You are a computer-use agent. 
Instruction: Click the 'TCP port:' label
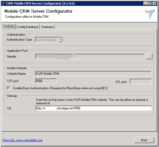click(x=13, y=81)
